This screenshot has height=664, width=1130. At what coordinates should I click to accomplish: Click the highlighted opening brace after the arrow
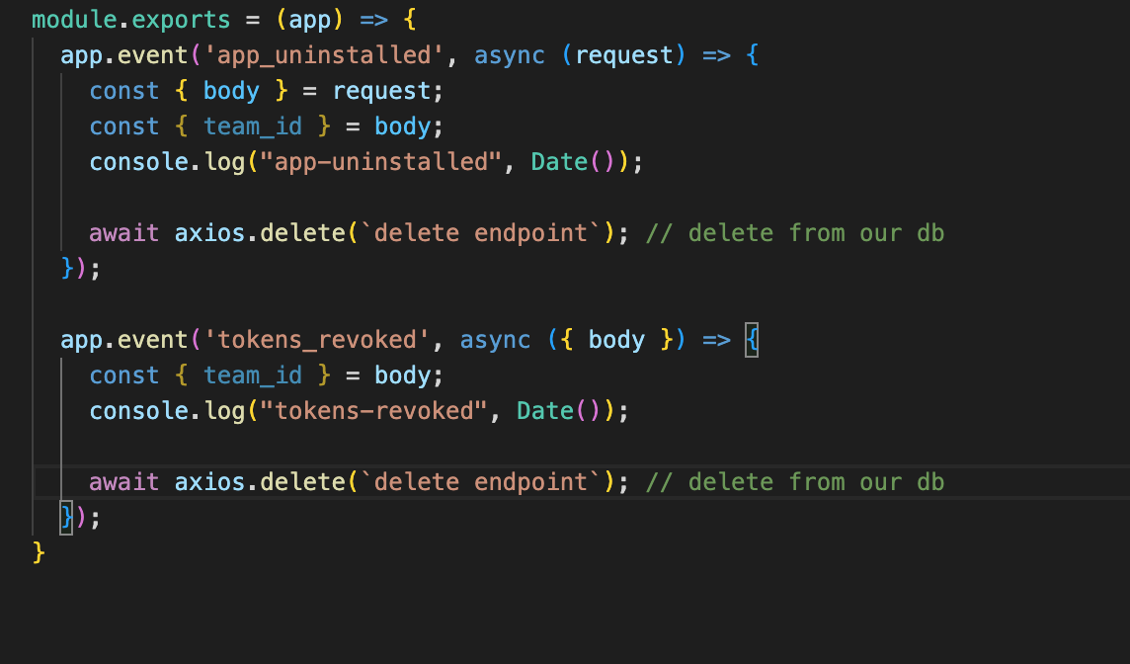[751, 339]
